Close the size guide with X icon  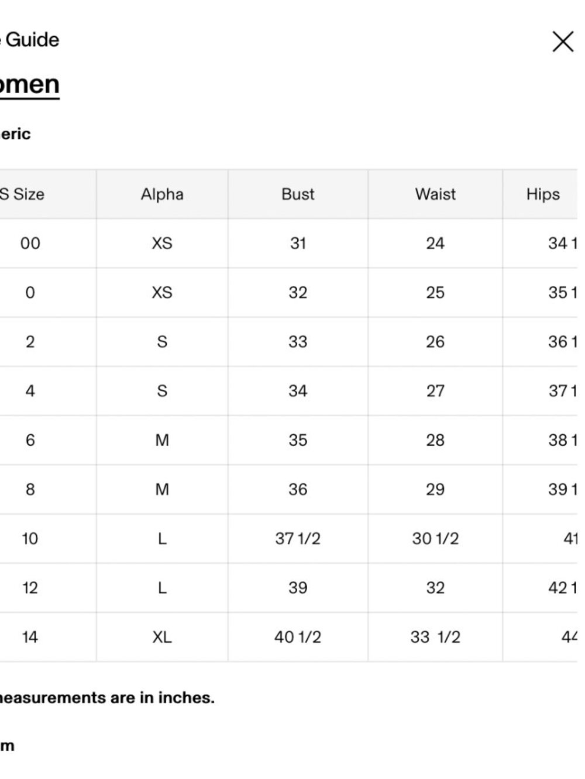point(563,42)
